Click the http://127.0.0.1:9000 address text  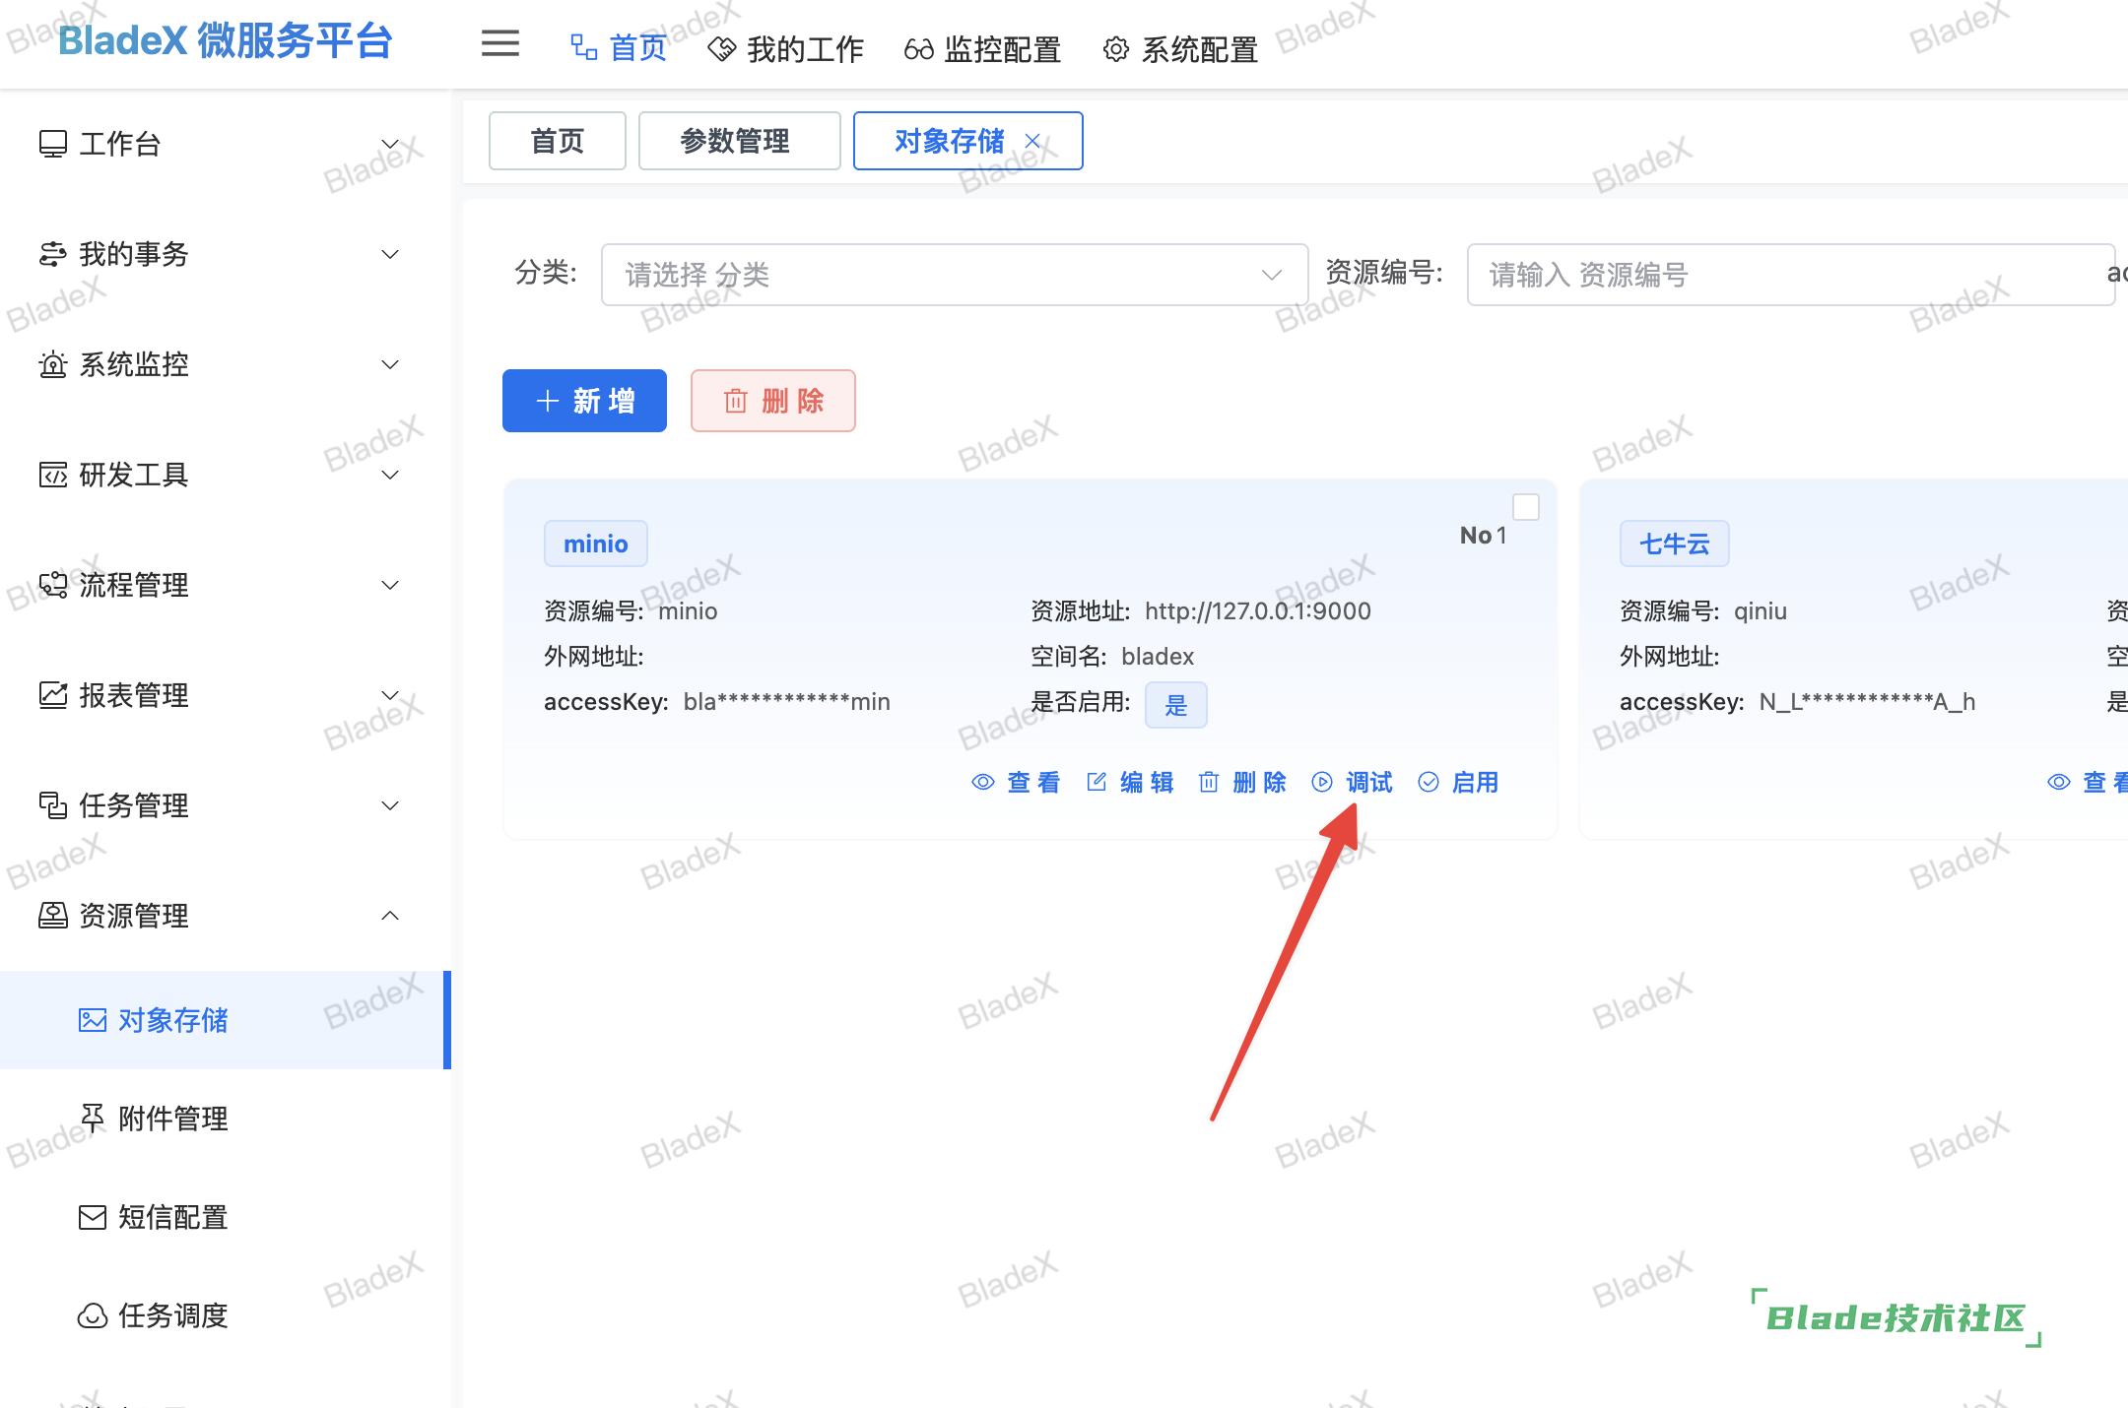tap(1258, 611)
